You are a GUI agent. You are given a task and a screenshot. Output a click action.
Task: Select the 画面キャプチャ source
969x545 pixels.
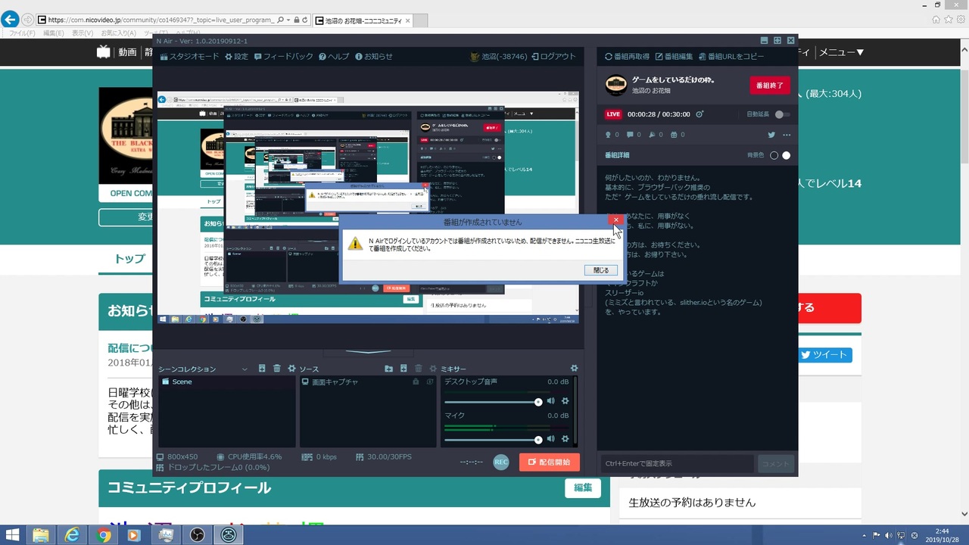click(368, 382)
